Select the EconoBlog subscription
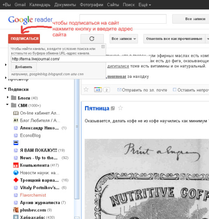209x219 pixels. tap(30, 135)
